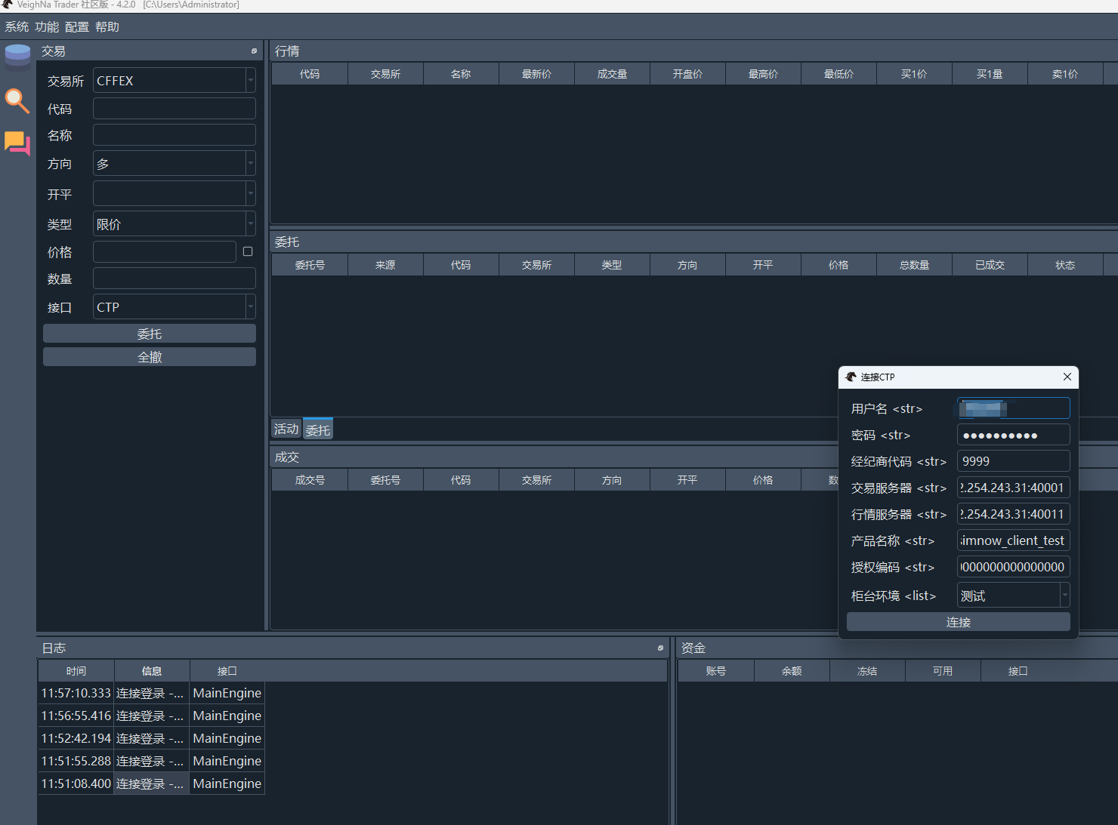Open the 功能 menu
This screenshot has width=1118, height=825.
tap(47, 27)
